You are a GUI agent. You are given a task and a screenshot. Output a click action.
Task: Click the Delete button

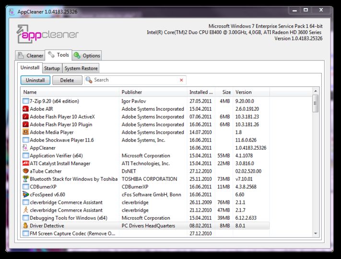[x=67, y=80]
